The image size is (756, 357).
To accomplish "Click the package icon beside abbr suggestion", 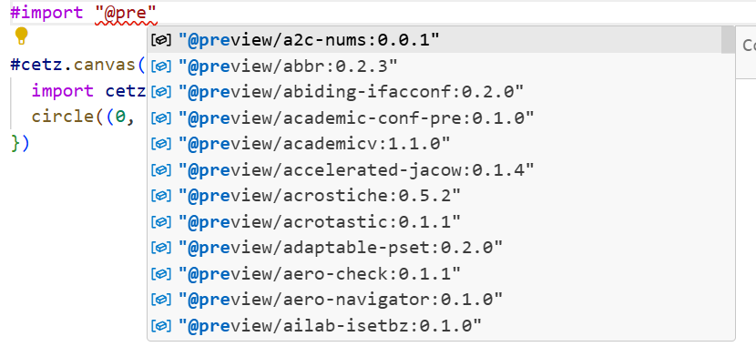I will tap(161, 66).
